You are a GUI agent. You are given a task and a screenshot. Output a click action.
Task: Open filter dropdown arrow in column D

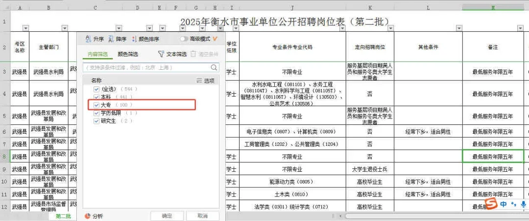150,28
